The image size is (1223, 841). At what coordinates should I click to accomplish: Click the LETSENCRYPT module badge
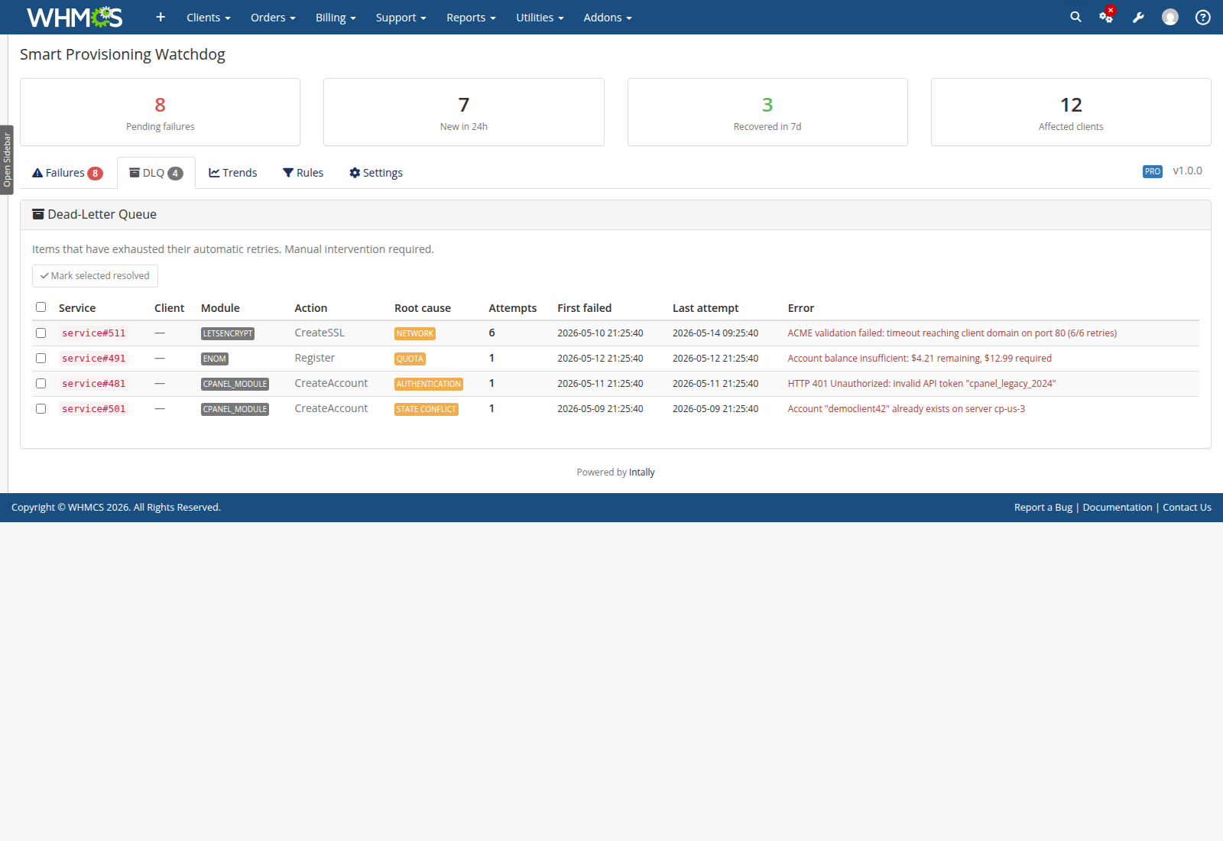click(x=228, y=333)
